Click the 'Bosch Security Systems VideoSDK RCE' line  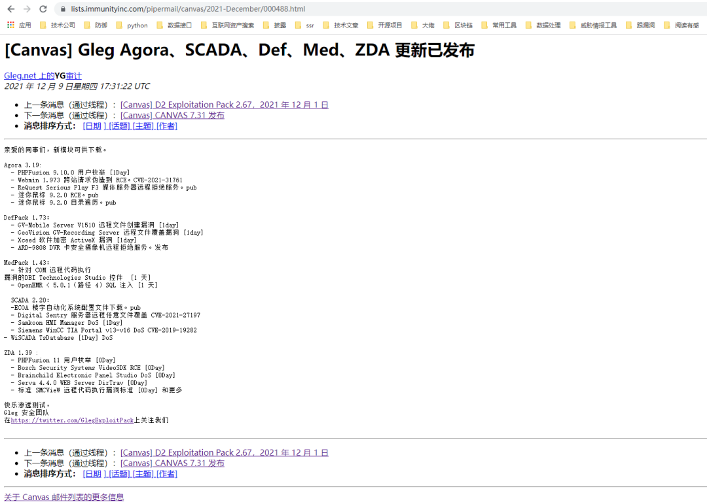coord(88,368)
